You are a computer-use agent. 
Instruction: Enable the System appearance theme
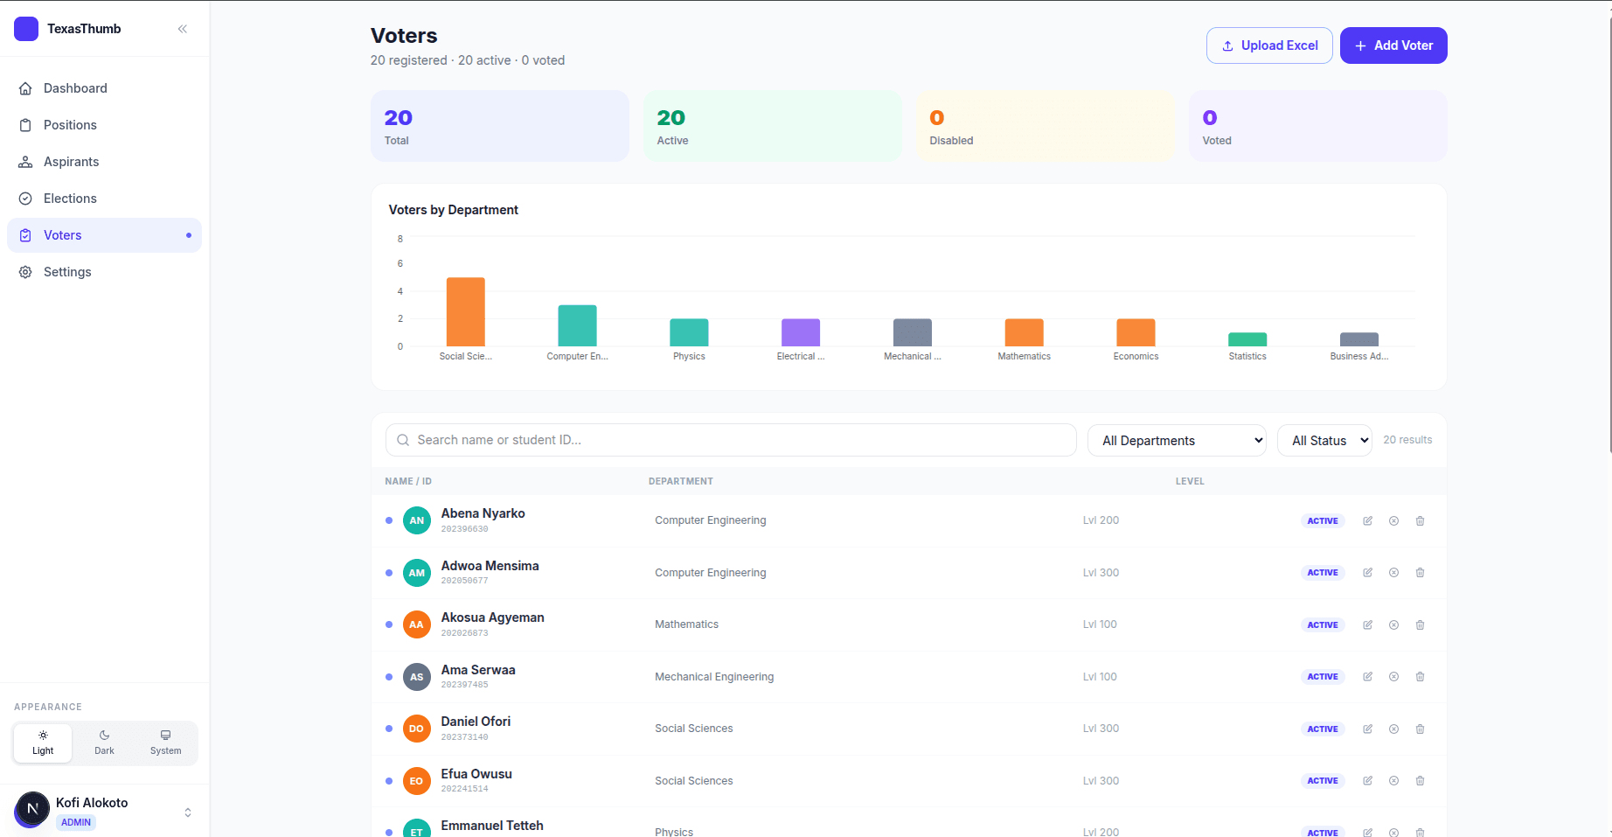(164, 743)
